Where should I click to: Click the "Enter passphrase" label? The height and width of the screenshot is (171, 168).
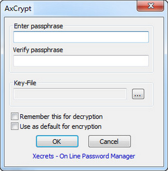pyautogui.click(x=38, y=26)
